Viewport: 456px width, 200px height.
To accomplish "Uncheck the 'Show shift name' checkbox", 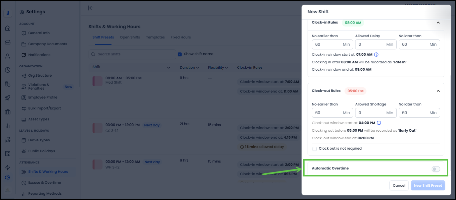I will (x=180, y=54).
